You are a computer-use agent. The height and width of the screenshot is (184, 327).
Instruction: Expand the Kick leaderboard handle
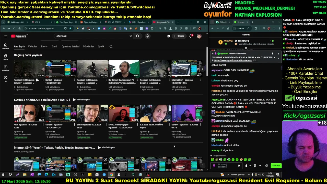[246, 48]
